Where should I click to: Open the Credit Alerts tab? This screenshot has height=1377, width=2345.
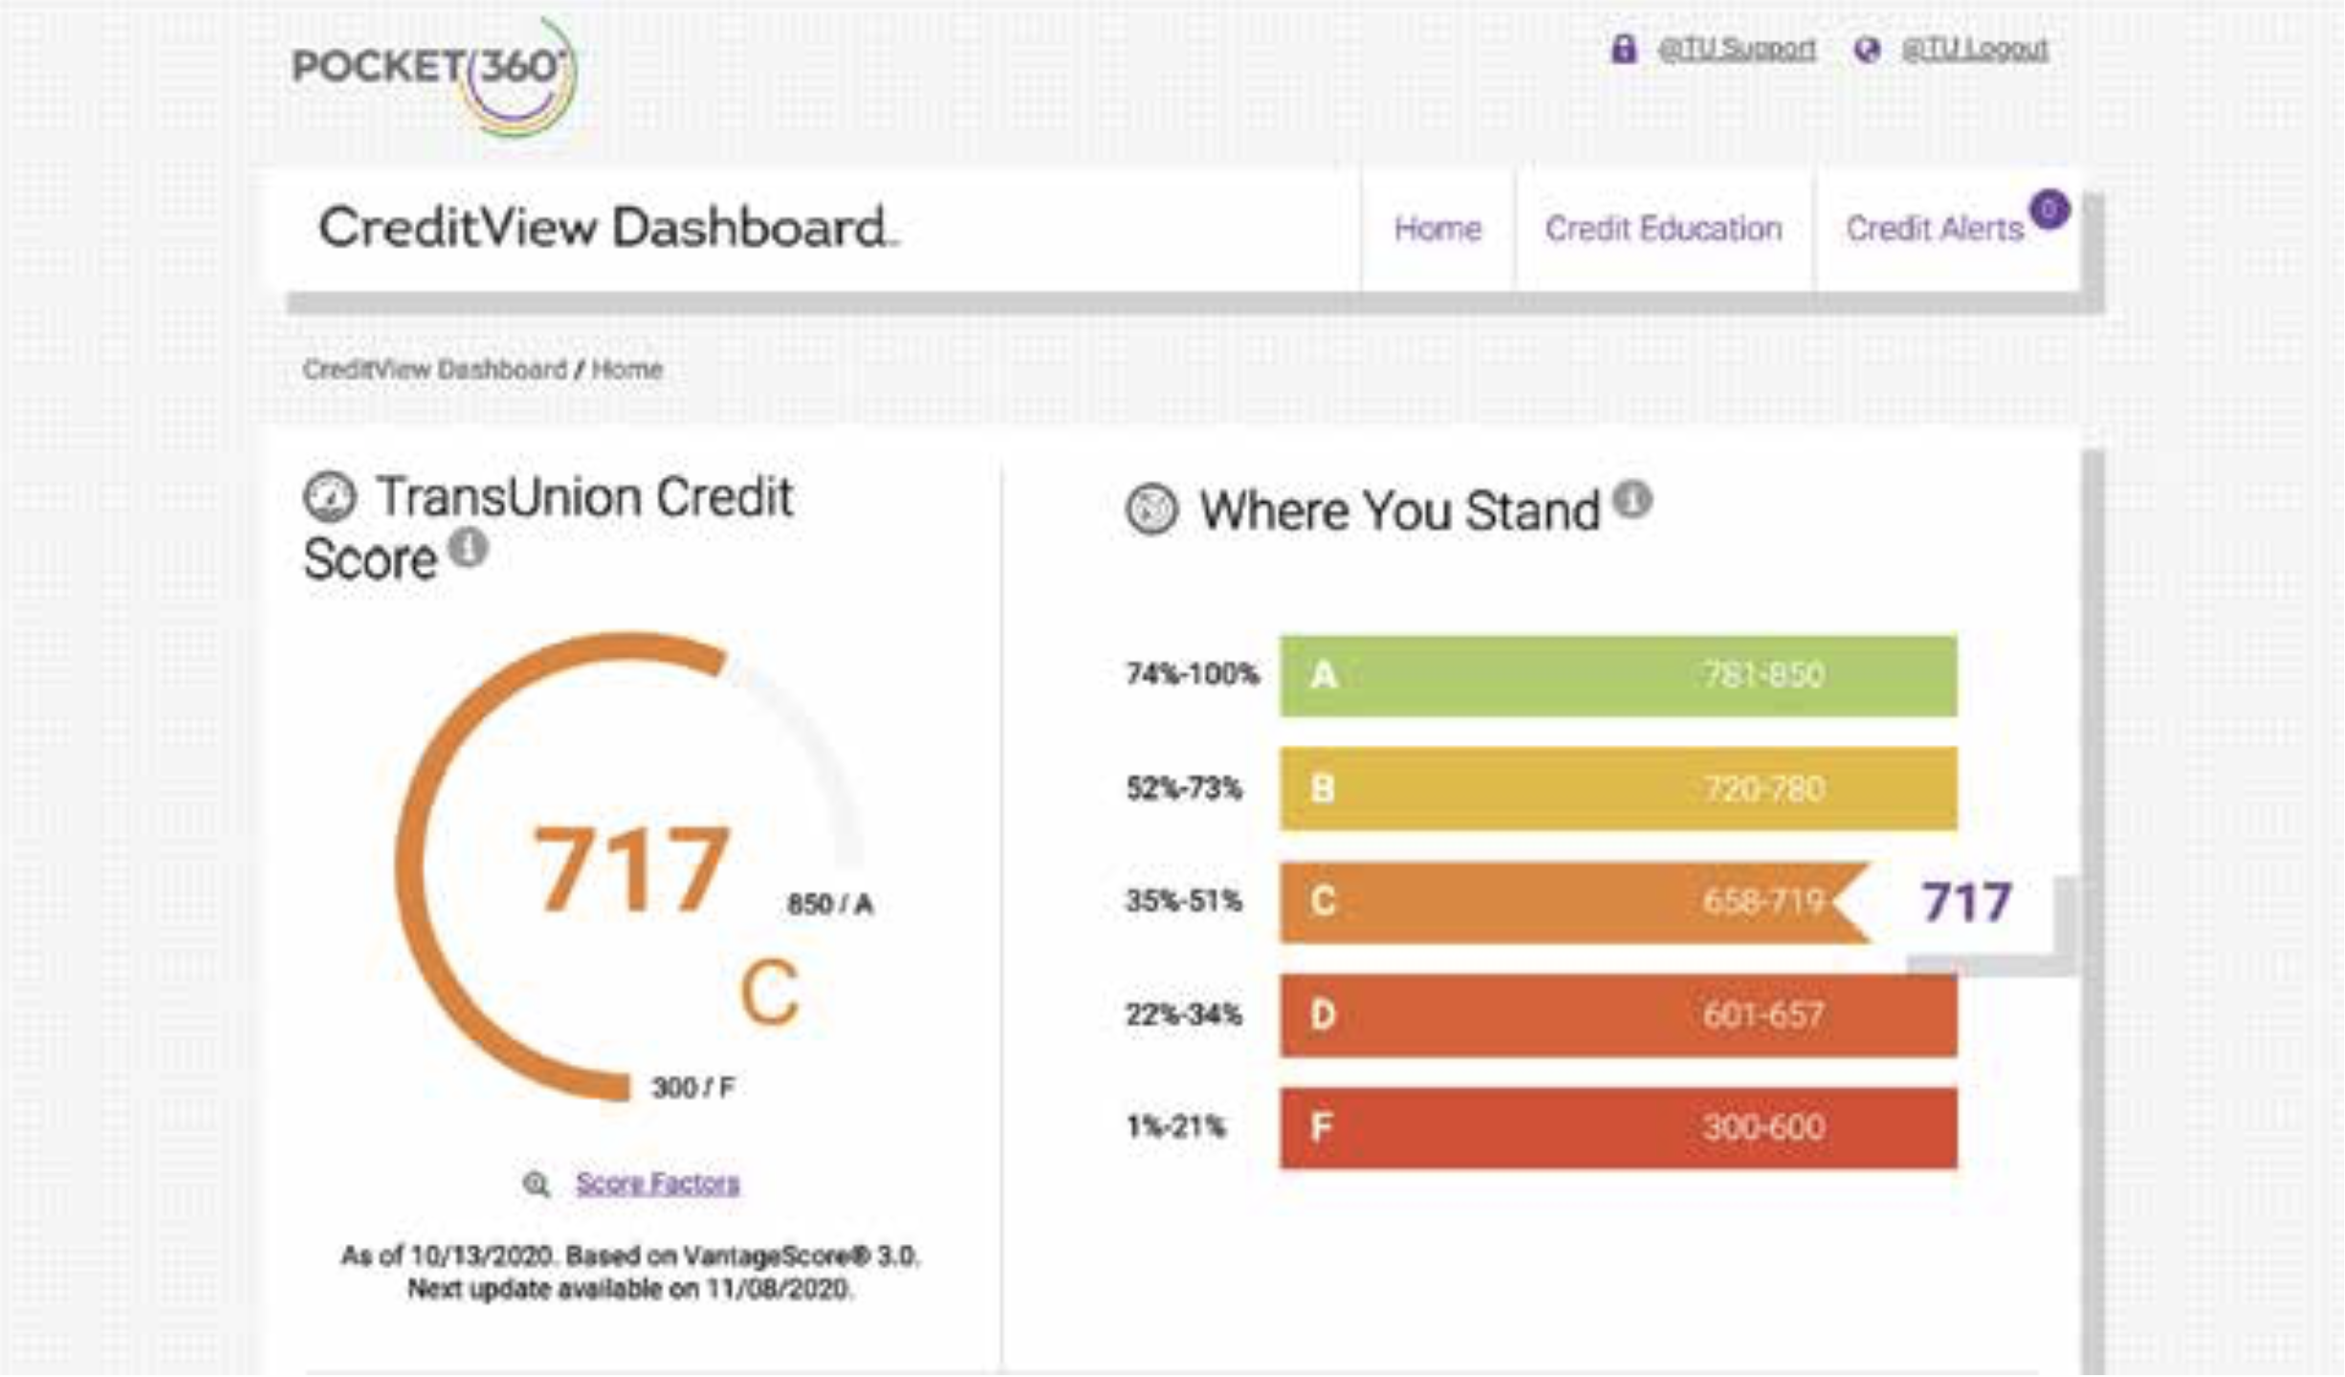pyautogui.click(x=1934, y=229)
